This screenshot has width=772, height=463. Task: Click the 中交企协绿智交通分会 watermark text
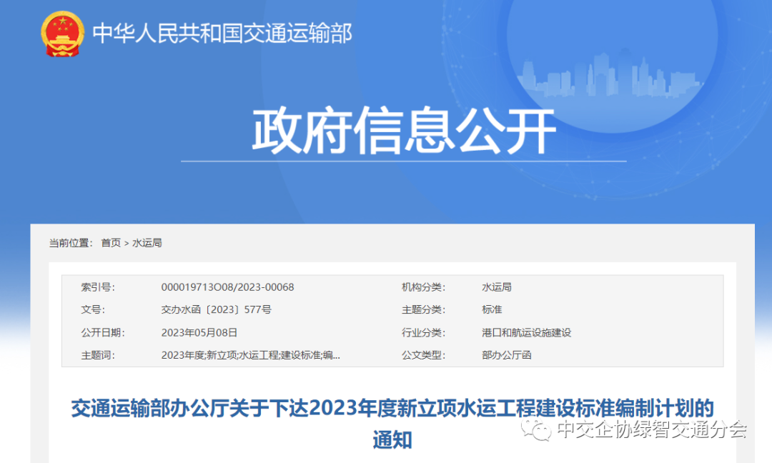tap(651, 429)
